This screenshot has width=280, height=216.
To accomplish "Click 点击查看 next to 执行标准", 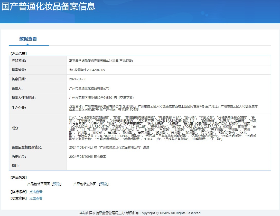I will (36, 192).
